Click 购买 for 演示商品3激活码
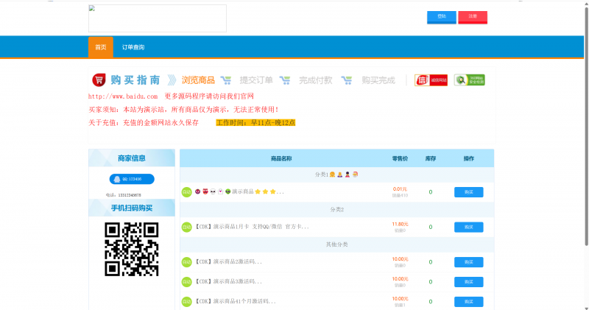The width and height of the screenshot is (589, 310). tap(468, 282)
